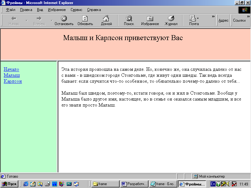Stop page loading with Остановить
This screenshot has height=188, width=251.
click(x=64, y=20)
